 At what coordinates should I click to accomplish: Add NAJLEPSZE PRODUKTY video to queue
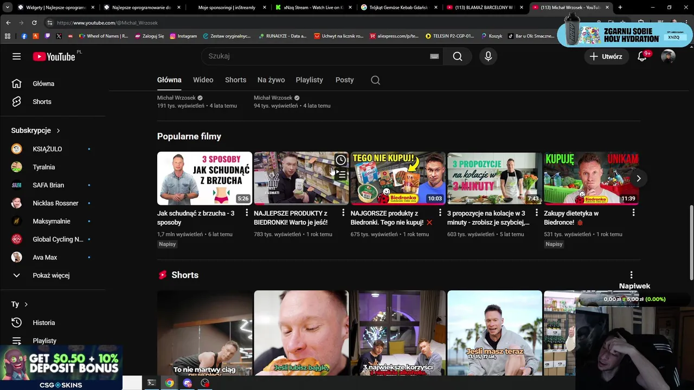[340, 174]
